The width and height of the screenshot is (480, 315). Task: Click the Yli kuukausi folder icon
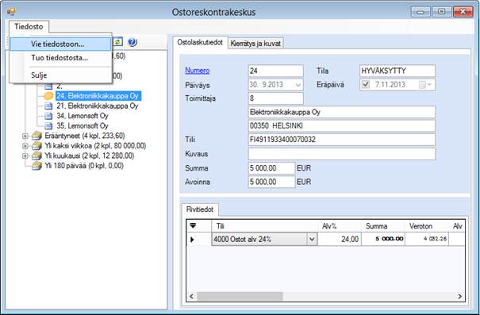36,156
